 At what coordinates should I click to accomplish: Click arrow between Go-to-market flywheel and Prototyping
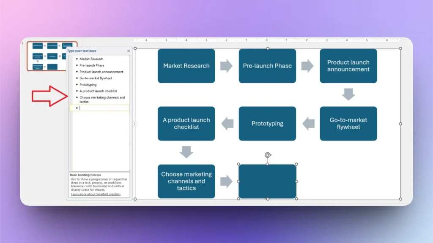click(x=308, y=123)
